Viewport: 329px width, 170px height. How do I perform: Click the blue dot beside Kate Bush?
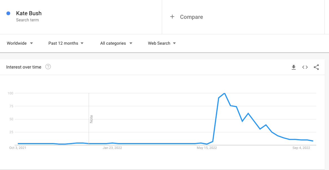[x=8, y=13]
